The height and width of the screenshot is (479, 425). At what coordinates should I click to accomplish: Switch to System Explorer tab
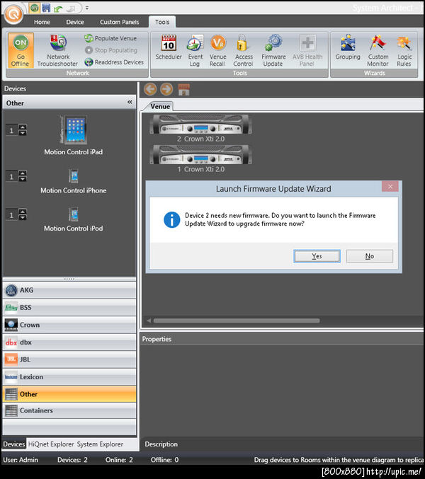tap(100, 444)
